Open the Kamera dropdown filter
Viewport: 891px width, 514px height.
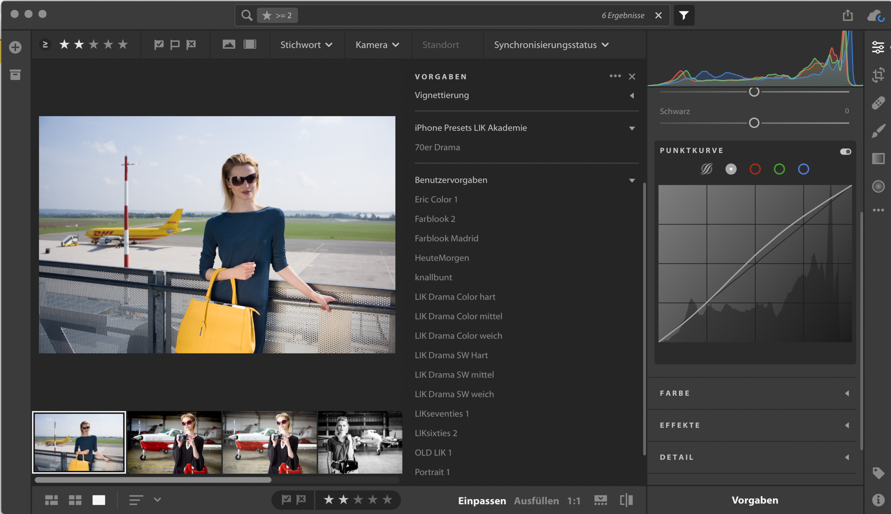[x=376, y=45]
